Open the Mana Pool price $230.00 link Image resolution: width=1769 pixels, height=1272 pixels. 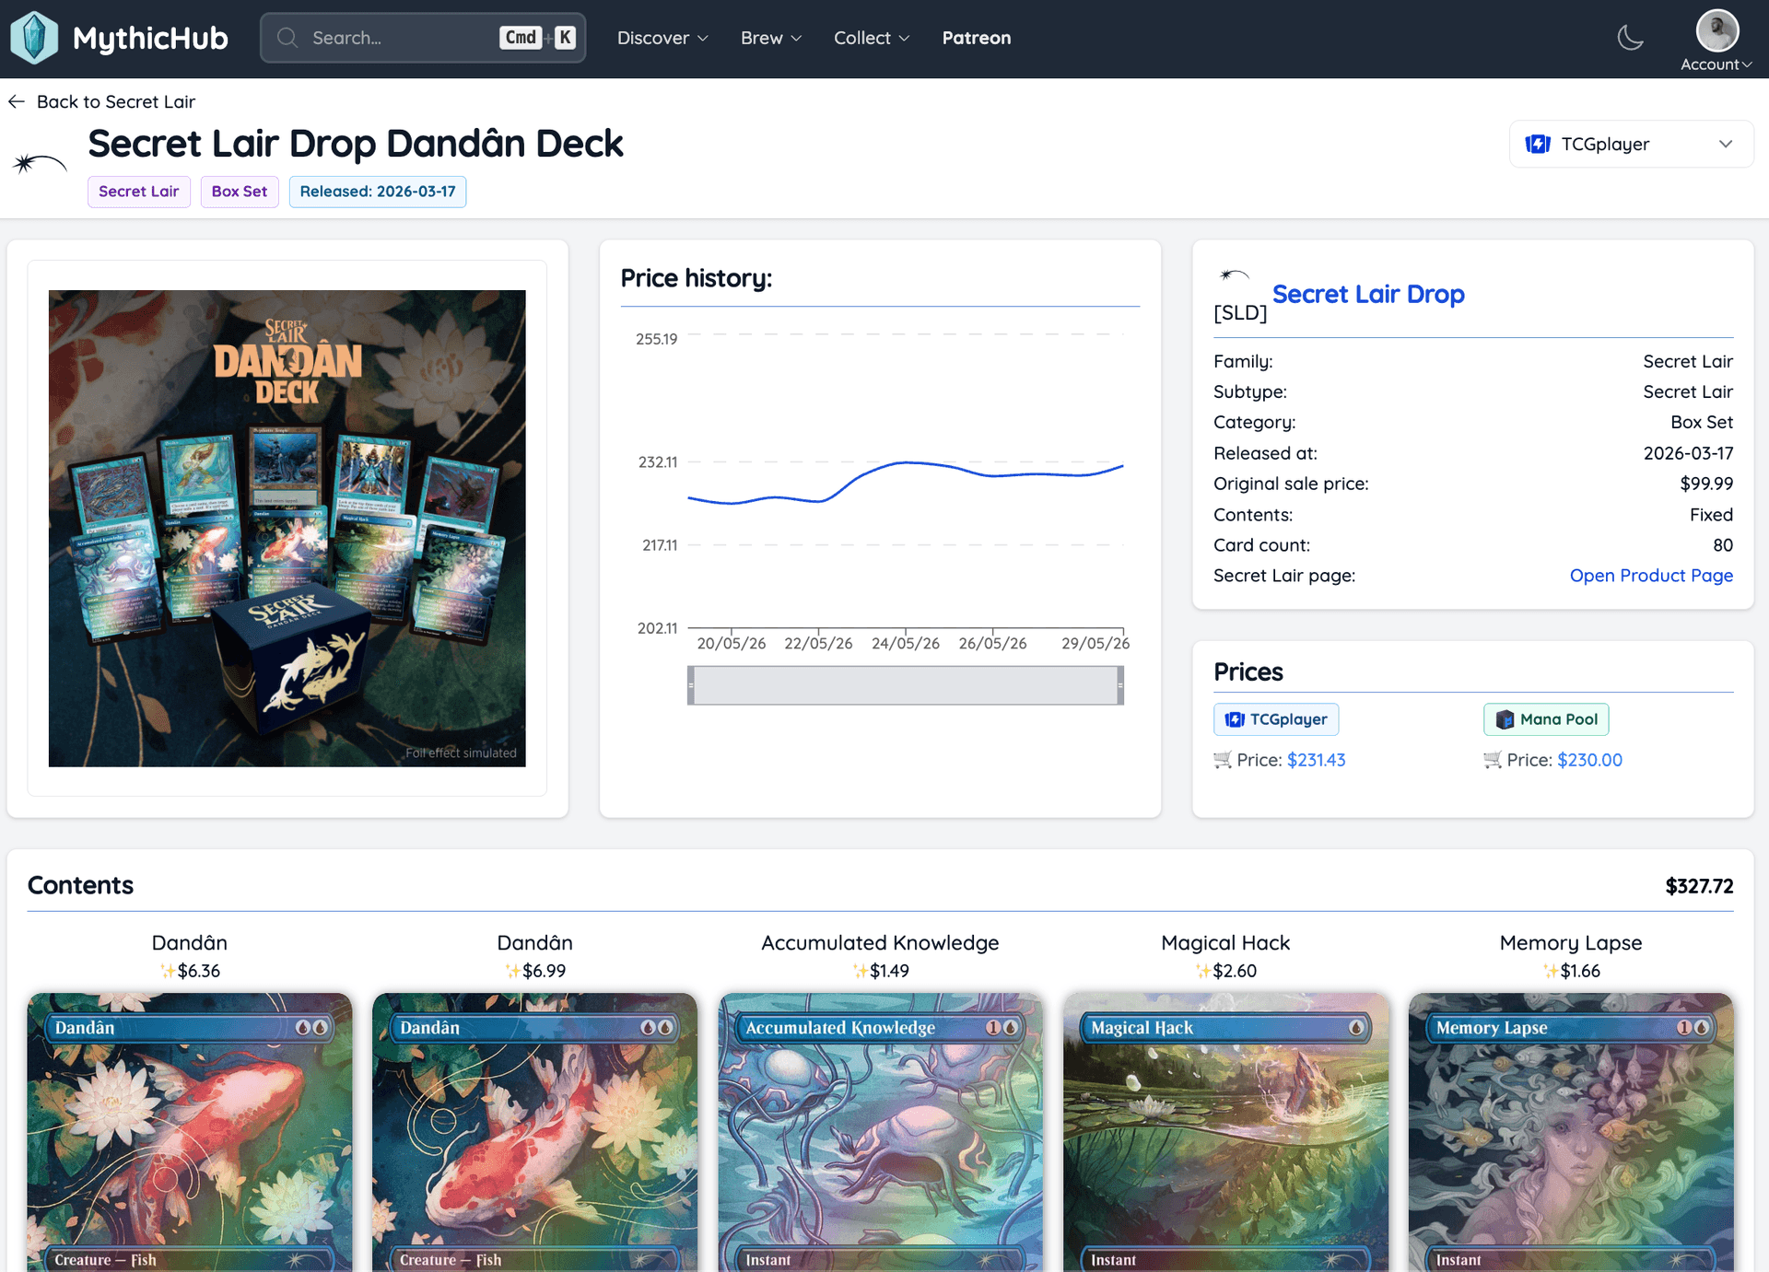(1589, 760)
